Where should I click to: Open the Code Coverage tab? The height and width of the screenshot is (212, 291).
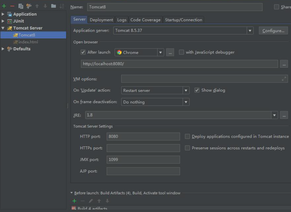pos(145,20)
